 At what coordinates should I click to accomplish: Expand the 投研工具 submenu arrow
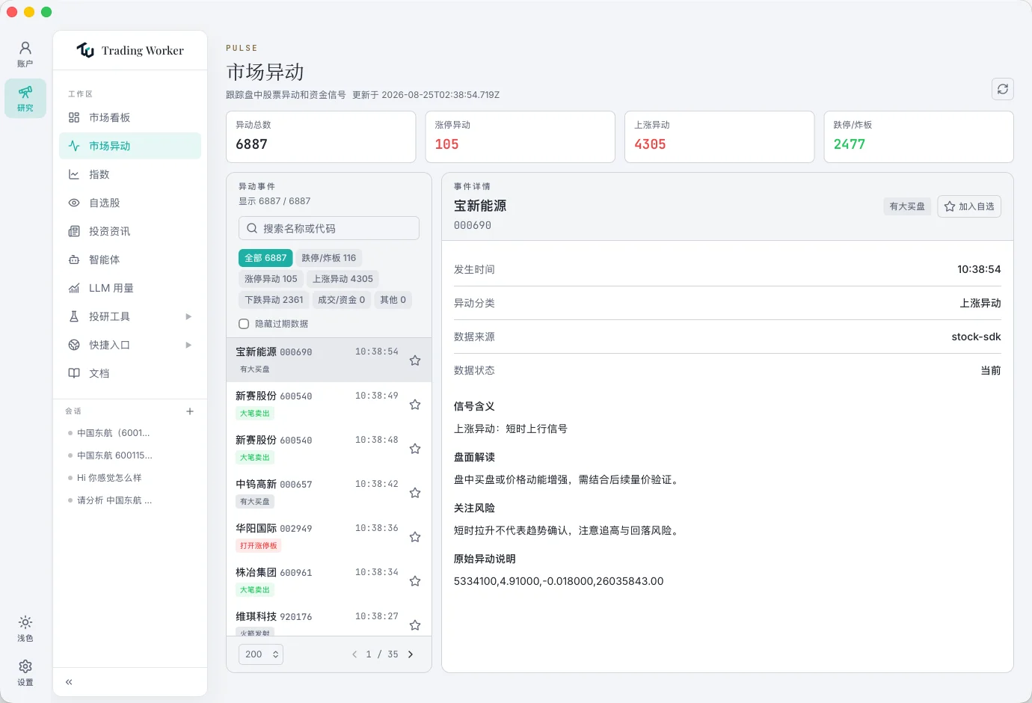click(188, 316)
